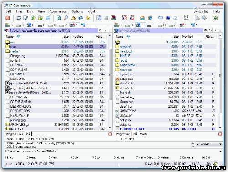Select FTP connection 1 in left drive bar

click(x=74, y=25)
